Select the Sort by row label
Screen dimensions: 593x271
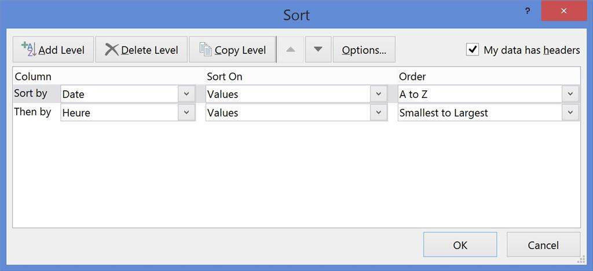pyautogui.click(x=31, y=93)
